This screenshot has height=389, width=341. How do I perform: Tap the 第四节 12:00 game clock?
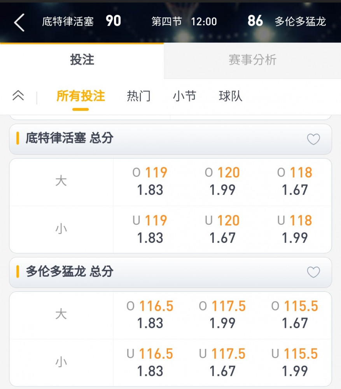(184, 21)
